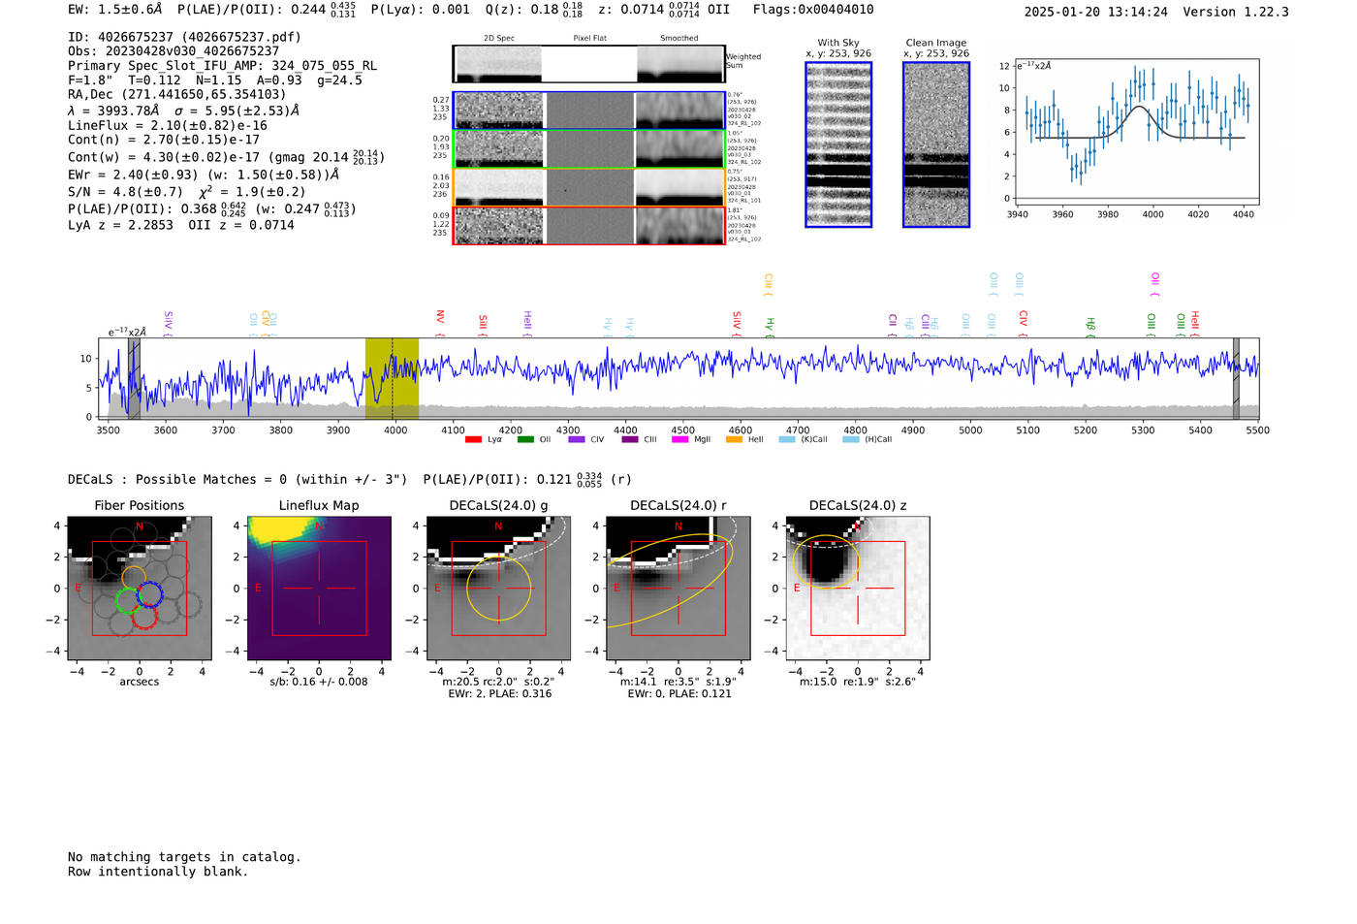Open the DECaLS(24.0) r cutout
The image size is (1357, 924).
click(x=678, y=589)
